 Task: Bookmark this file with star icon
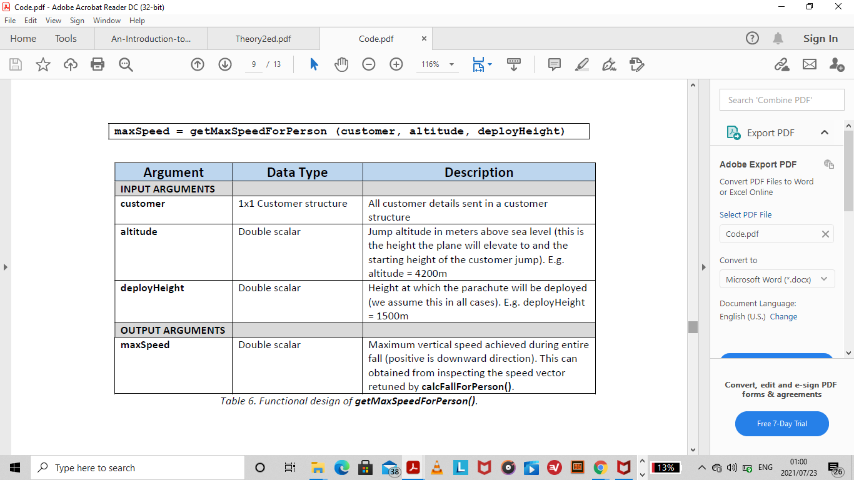pos(43,64)
